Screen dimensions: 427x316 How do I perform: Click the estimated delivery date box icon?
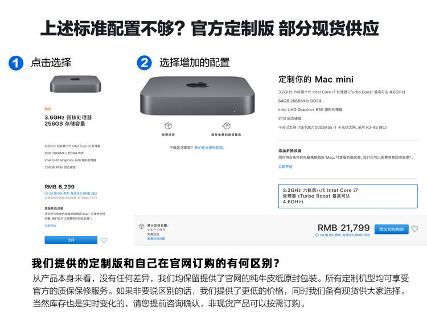[x=142, y=226]
